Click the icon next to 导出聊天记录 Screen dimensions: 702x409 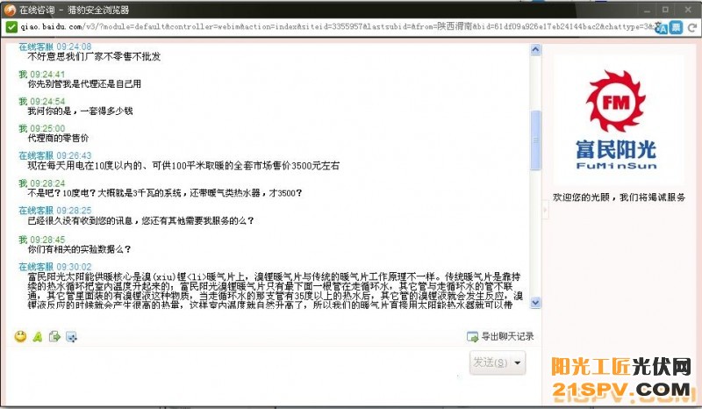pos(472,337)
